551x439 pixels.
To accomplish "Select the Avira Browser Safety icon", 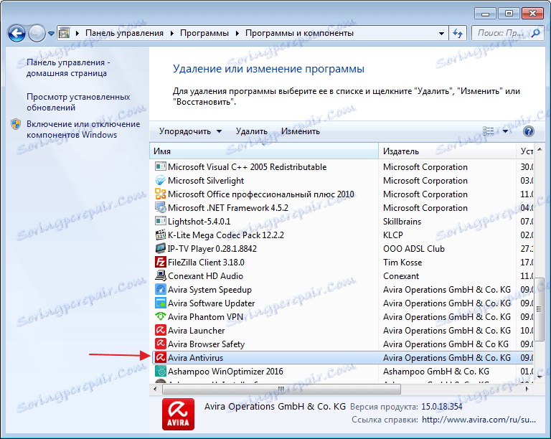I will coord(160,344).
